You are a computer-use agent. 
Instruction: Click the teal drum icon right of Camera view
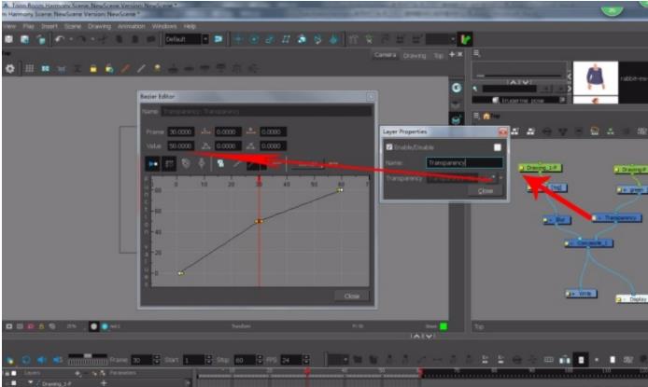tap(456, 119)
